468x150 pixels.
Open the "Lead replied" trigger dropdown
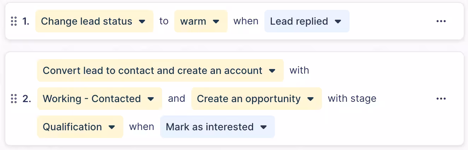[x=306, y=21]
